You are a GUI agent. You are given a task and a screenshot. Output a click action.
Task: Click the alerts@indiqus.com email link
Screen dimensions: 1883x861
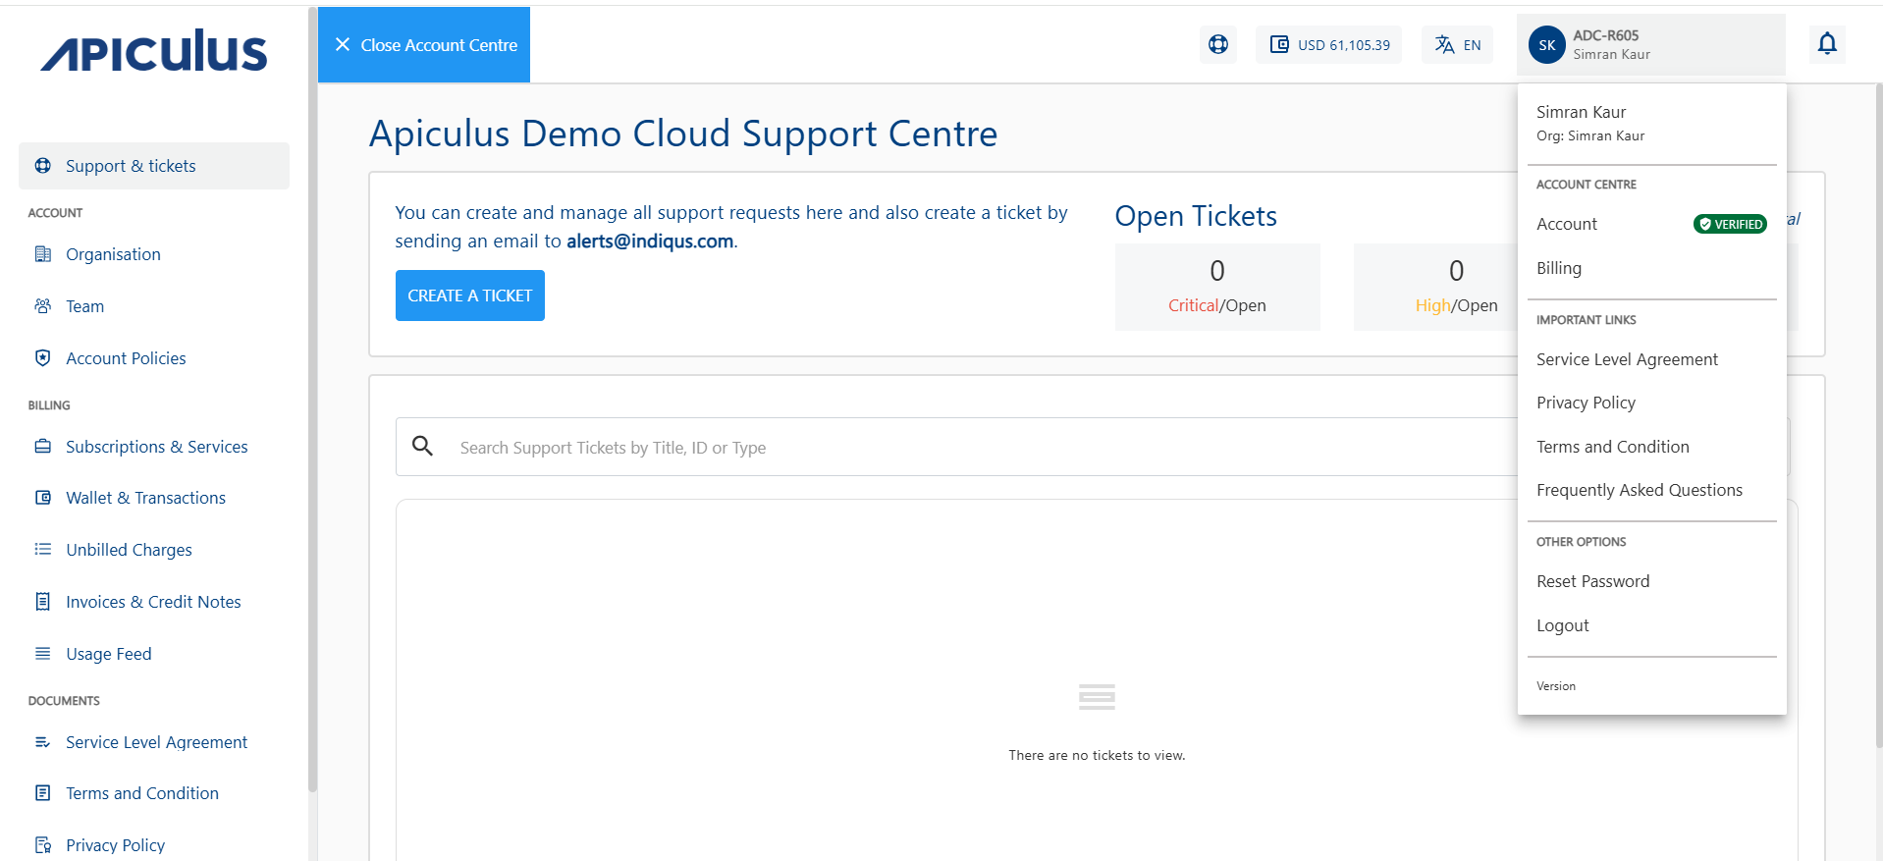pos(649,242)
